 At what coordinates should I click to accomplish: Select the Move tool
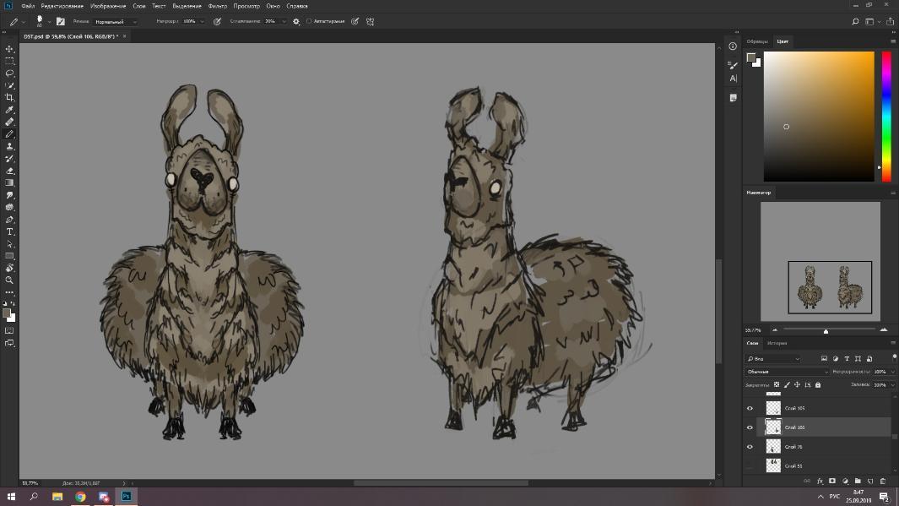click(10, 49)
